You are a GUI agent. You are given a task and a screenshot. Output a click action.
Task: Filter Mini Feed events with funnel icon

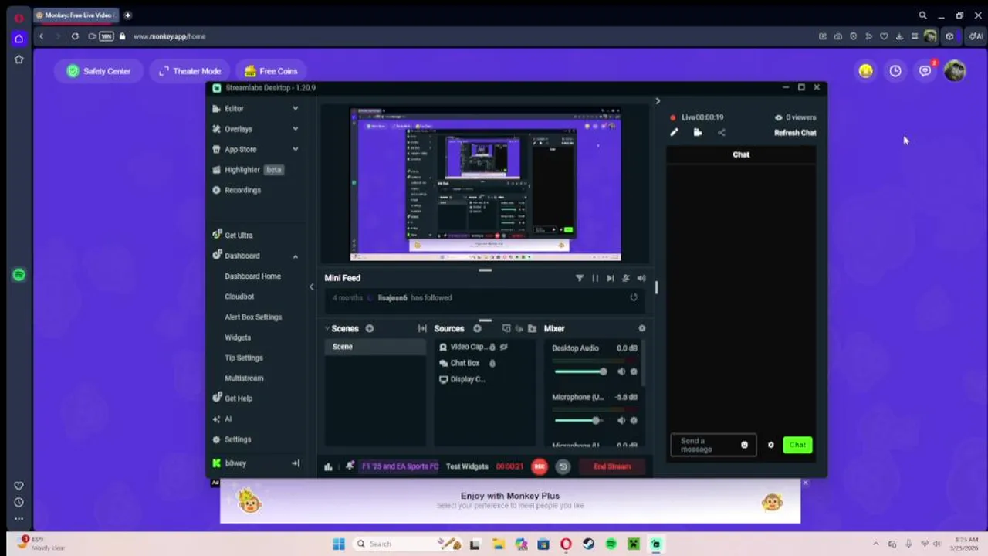(580, 278)
